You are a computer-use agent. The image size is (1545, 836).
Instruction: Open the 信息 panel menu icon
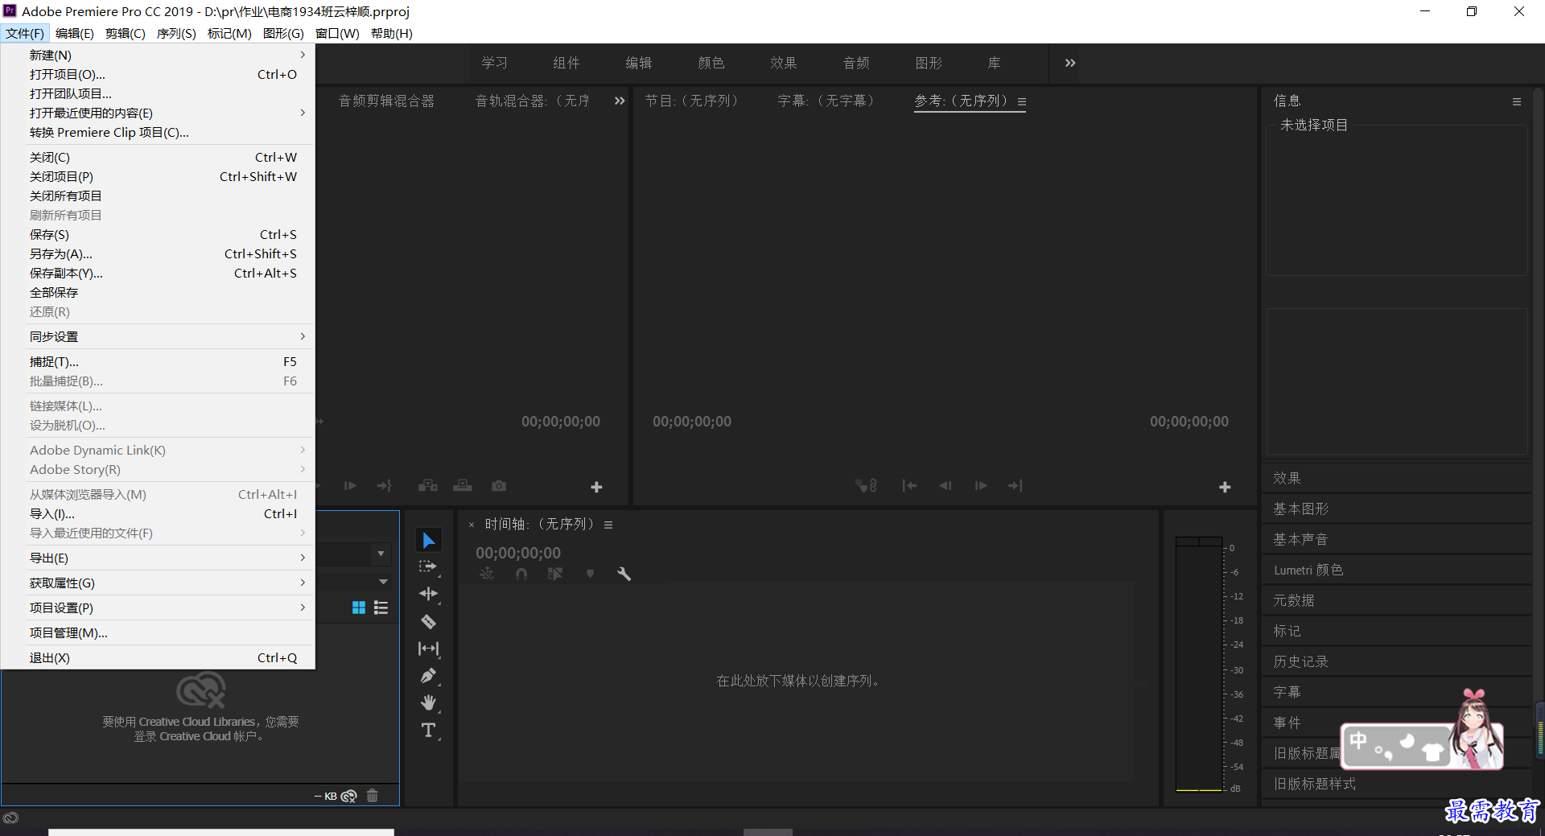(x=1517, y=101)
